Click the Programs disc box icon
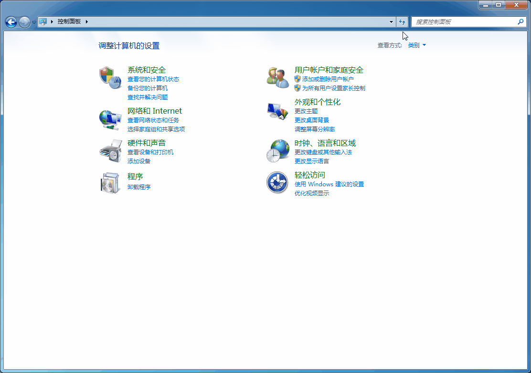 110,182
